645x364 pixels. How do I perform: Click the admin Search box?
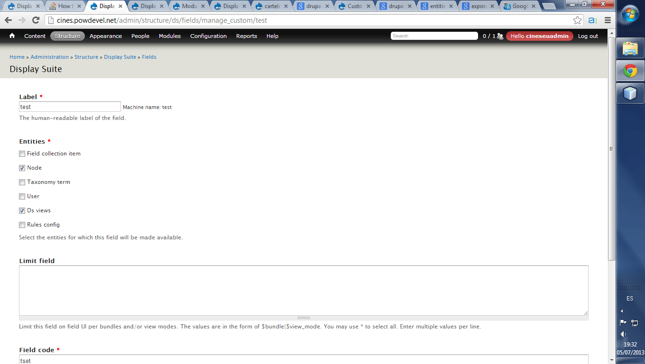[x=434, y=36]
